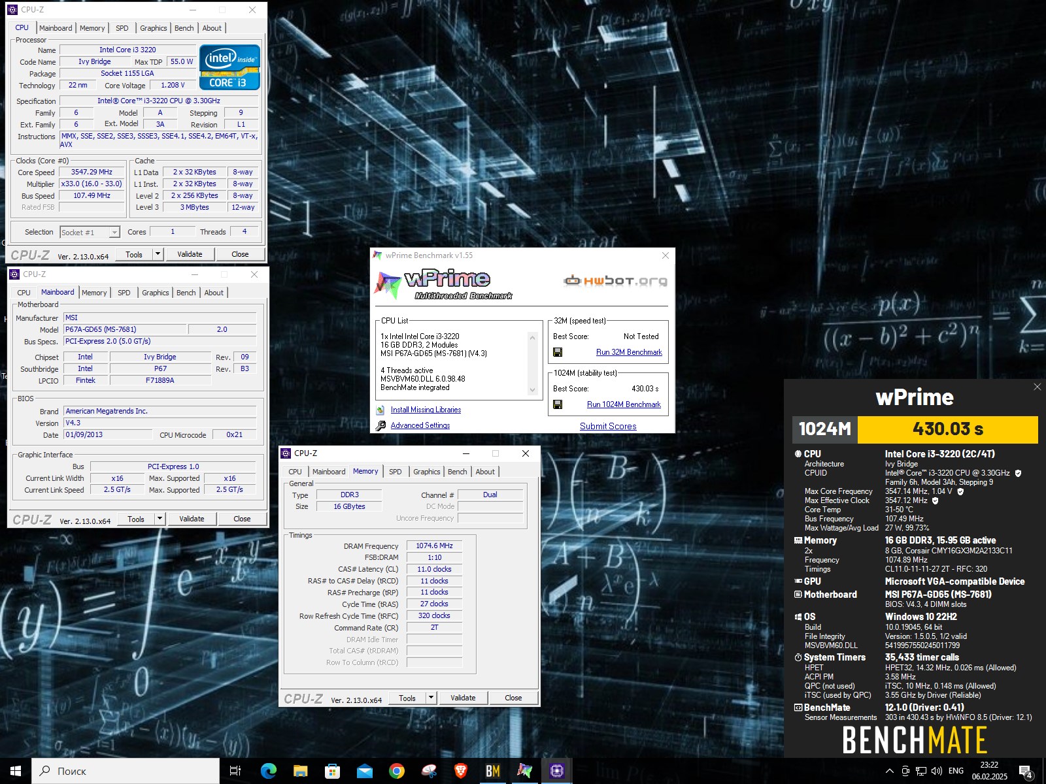The image size is (1046, 784).
Task: Click the ENG input language indicator
Action: coord(956,771)
